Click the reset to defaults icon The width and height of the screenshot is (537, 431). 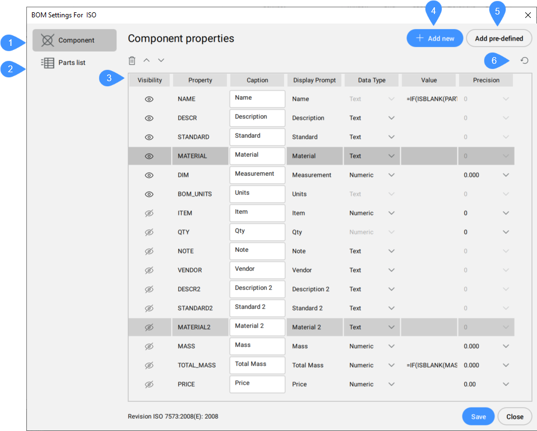524,60
